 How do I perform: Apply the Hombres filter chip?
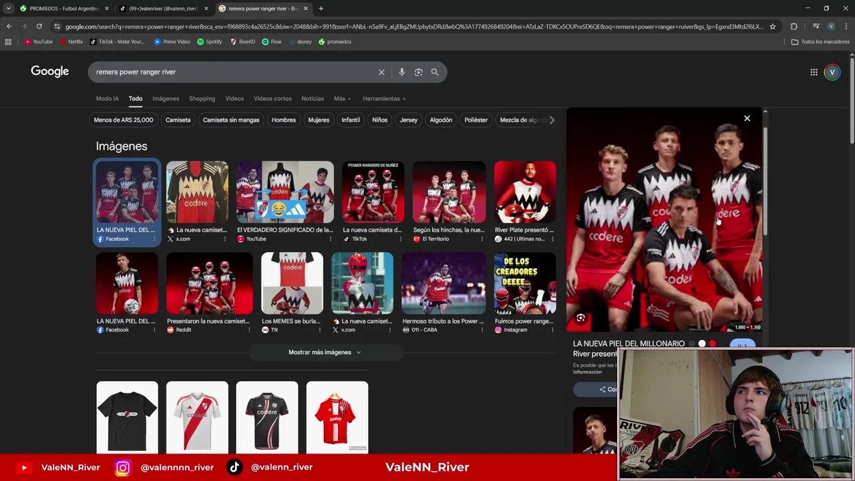(284, 120)
